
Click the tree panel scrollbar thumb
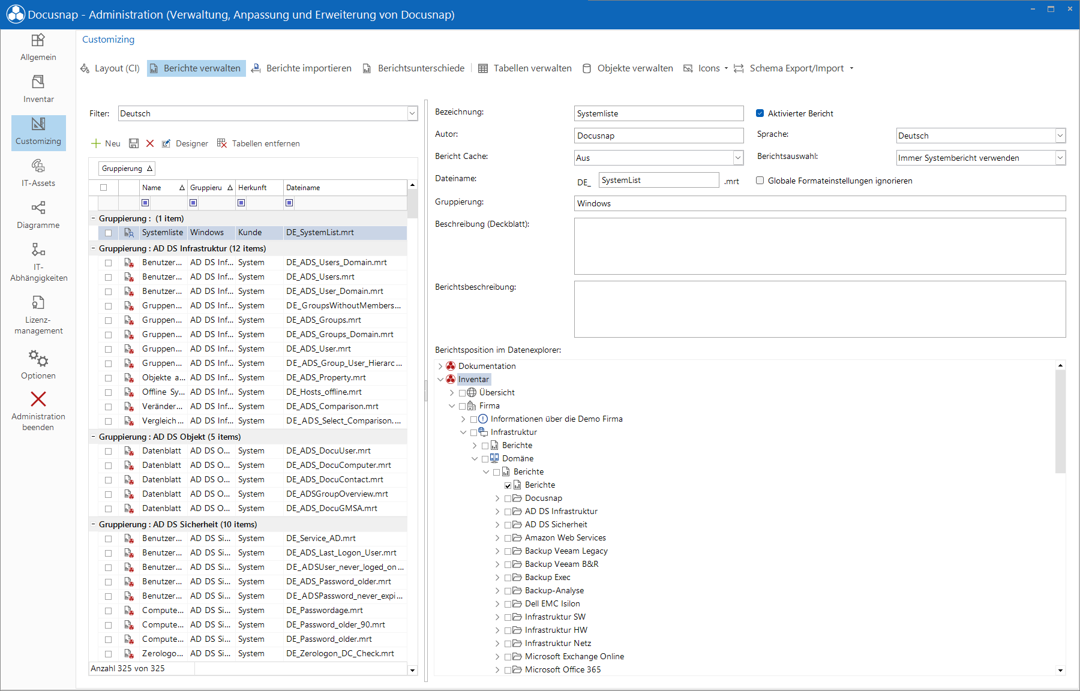coord(1060,421)
